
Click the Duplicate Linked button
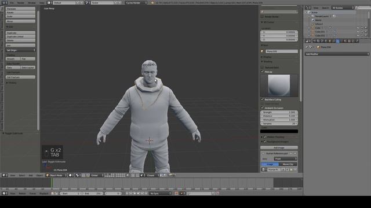[x=21, y=36]
